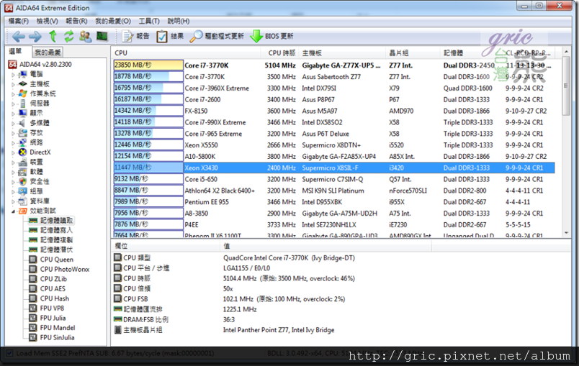This screenshot has height=366, width=579.
Task: Click the 結果 results toolbar button
Action: [x=171, y=36]
